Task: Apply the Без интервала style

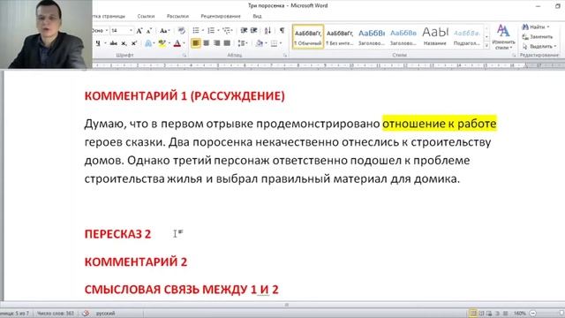Action: [339, 36]
